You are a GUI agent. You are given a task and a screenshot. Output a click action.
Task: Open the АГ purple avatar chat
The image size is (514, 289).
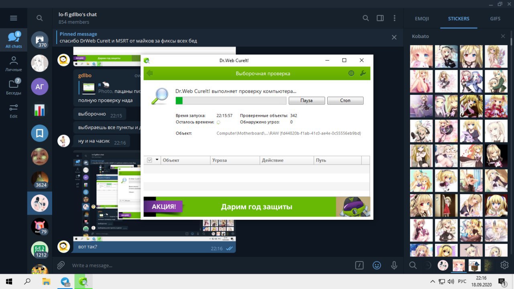point(39,86)
